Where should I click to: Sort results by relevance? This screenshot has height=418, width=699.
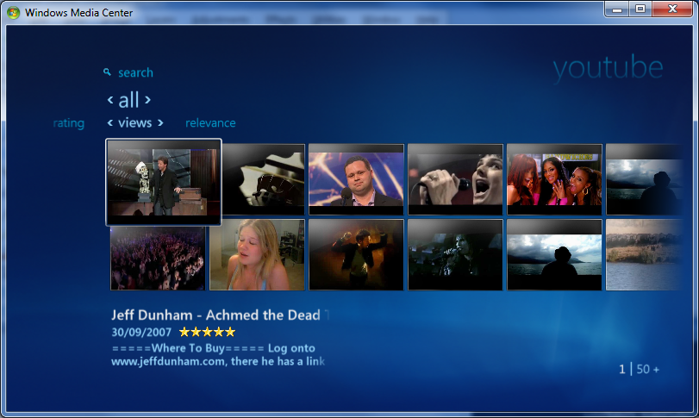coord(210,123)
